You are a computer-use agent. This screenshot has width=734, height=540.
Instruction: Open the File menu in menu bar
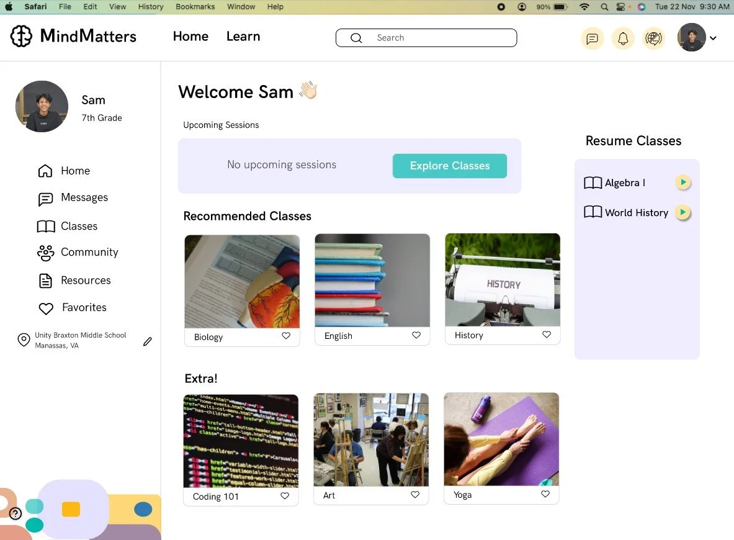tap(65, 7)
